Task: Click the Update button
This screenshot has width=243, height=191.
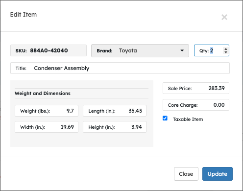Action: (218, 174)
